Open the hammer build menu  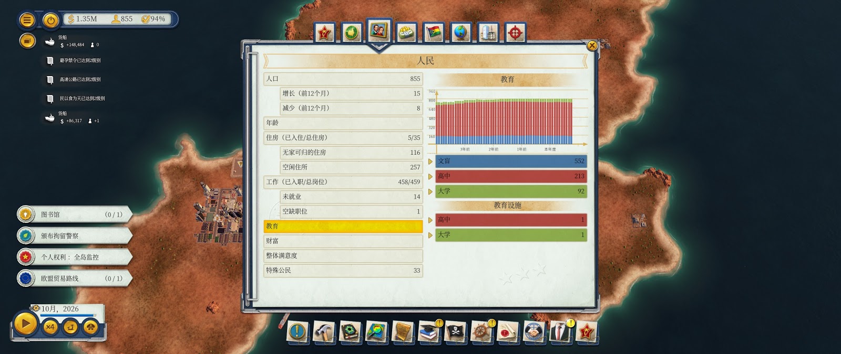tap(324, 331)
